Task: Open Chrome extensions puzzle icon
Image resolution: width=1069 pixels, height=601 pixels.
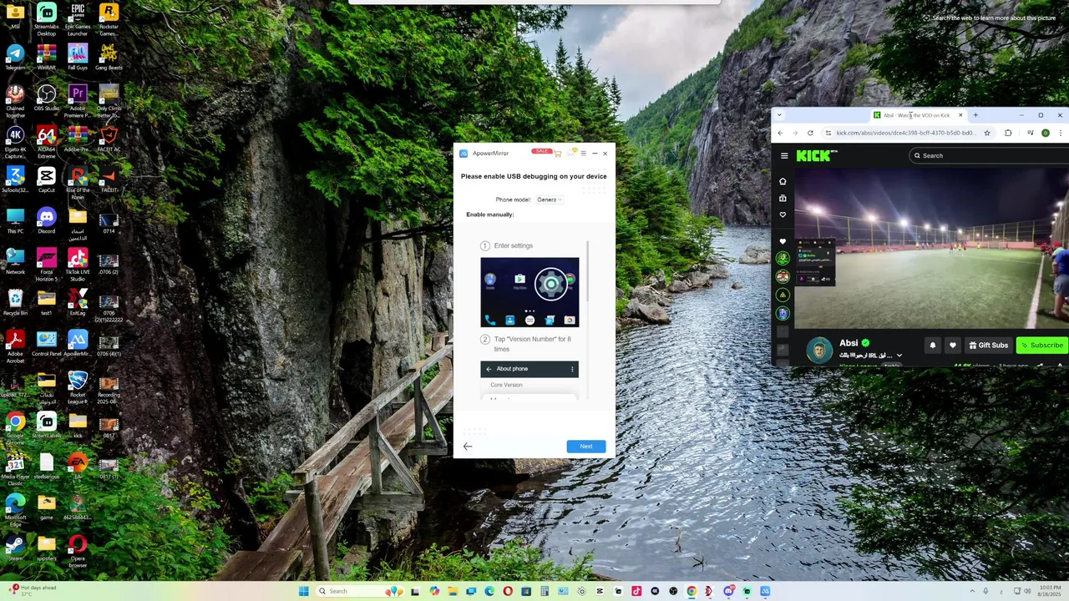Action: (x=1008, y=133)
